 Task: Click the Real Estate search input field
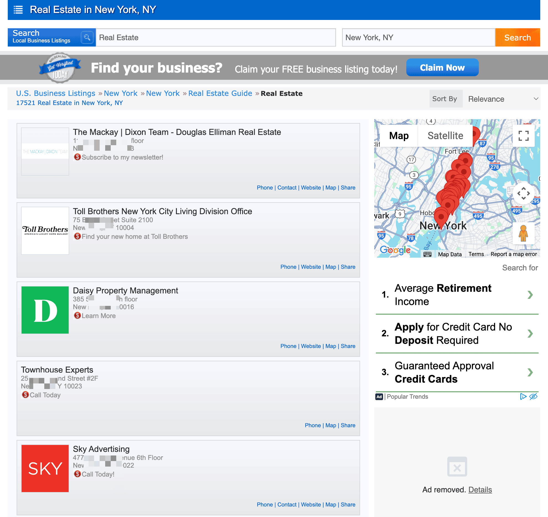(216, 37)
